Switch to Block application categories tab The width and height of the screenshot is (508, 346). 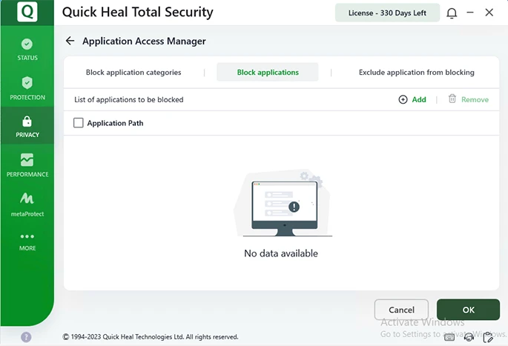(x=133, y=73)
